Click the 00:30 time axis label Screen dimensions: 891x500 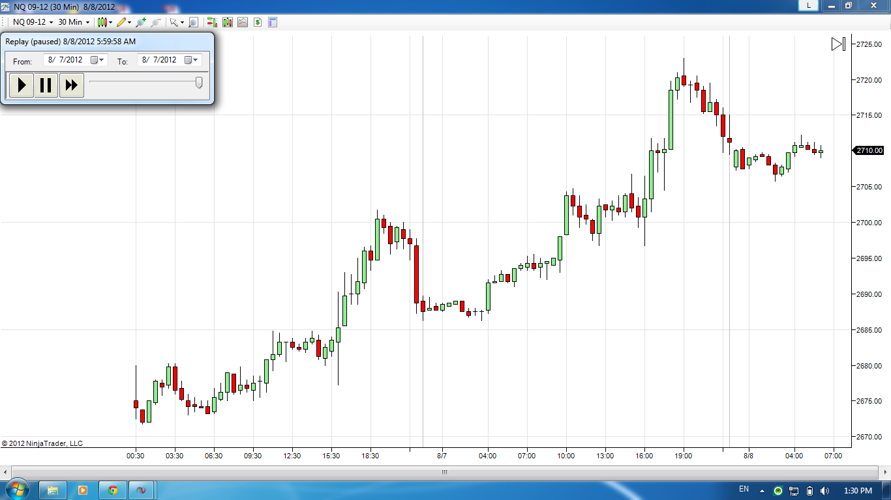[136, 456]
